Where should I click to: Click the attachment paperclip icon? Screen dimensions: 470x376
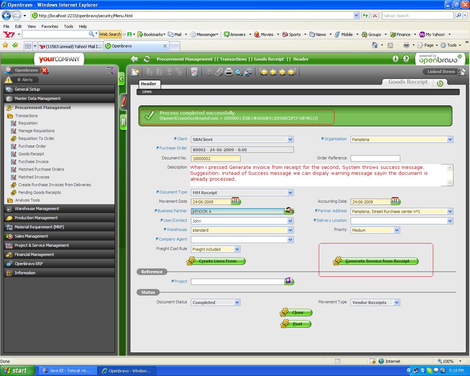219,72
